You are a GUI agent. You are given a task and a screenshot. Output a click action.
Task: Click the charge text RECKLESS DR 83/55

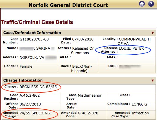point(38,87)
